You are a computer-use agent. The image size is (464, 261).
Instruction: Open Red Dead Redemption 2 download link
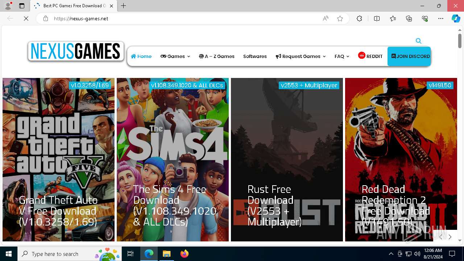pyautogui.click(x=401, y=159)
